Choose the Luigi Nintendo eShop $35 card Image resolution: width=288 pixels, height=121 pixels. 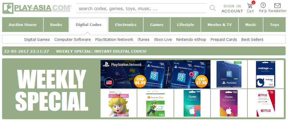pos(155,103)
